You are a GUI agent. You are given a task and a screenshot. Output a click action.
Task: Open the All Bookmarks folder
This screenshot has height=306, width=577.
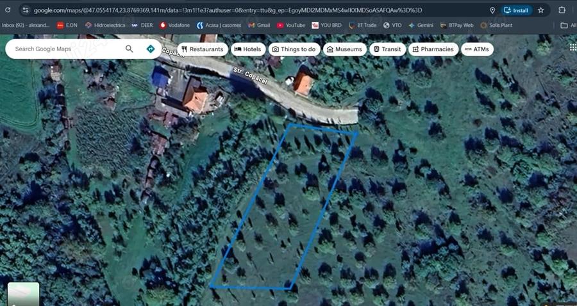pyautogui.click(x=568, y=26)
